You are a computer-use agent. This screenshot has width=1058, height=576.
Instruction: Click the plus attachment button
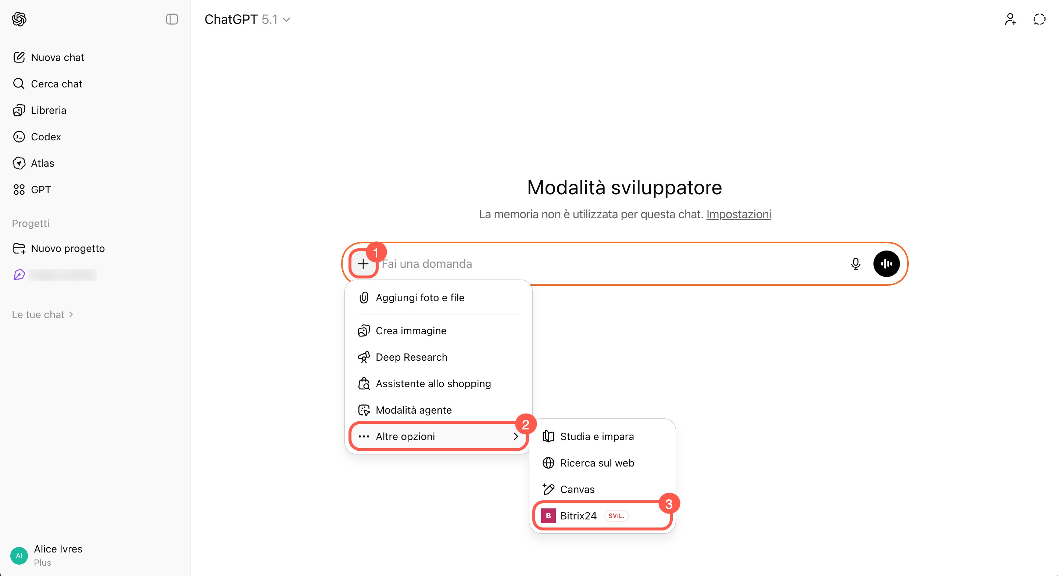(363, 264)
